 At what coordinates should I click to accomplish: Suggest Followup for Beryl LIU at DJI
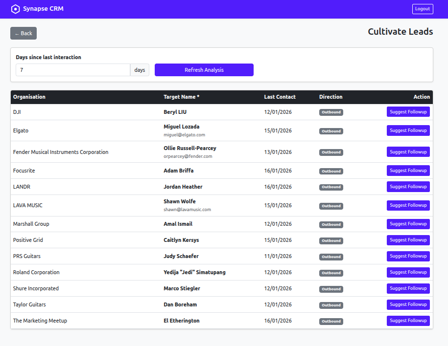[408, 112]
